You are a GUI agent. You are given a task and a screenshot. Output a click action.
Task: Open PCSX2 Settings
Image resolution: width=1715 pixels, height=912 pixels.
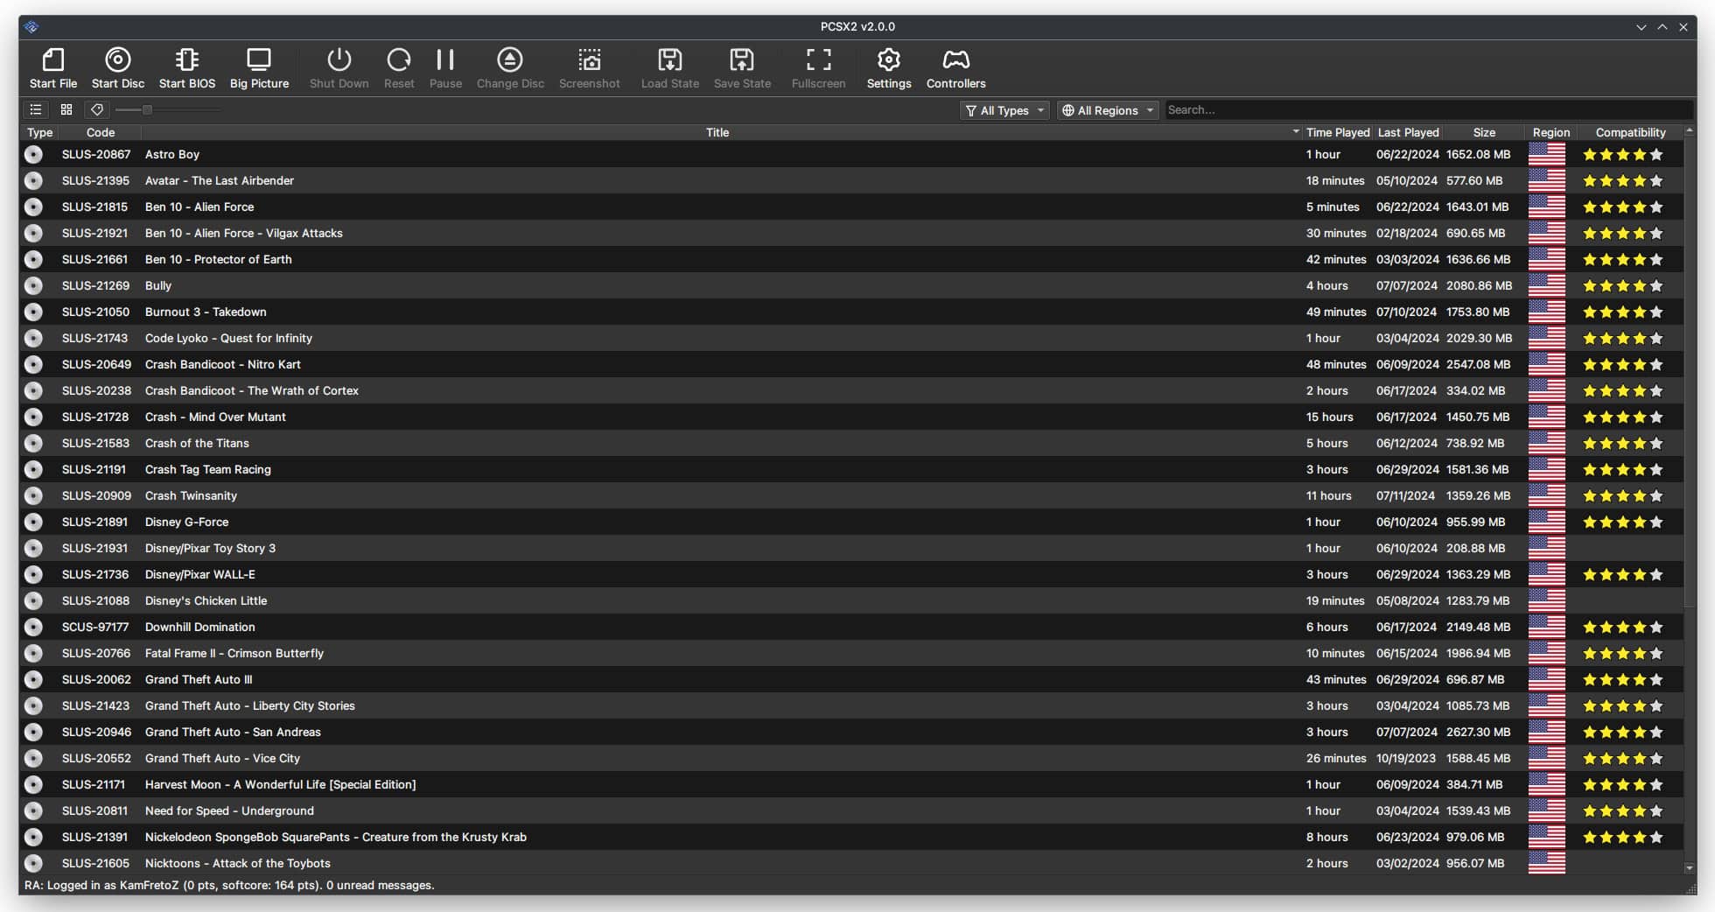(888, 68)
